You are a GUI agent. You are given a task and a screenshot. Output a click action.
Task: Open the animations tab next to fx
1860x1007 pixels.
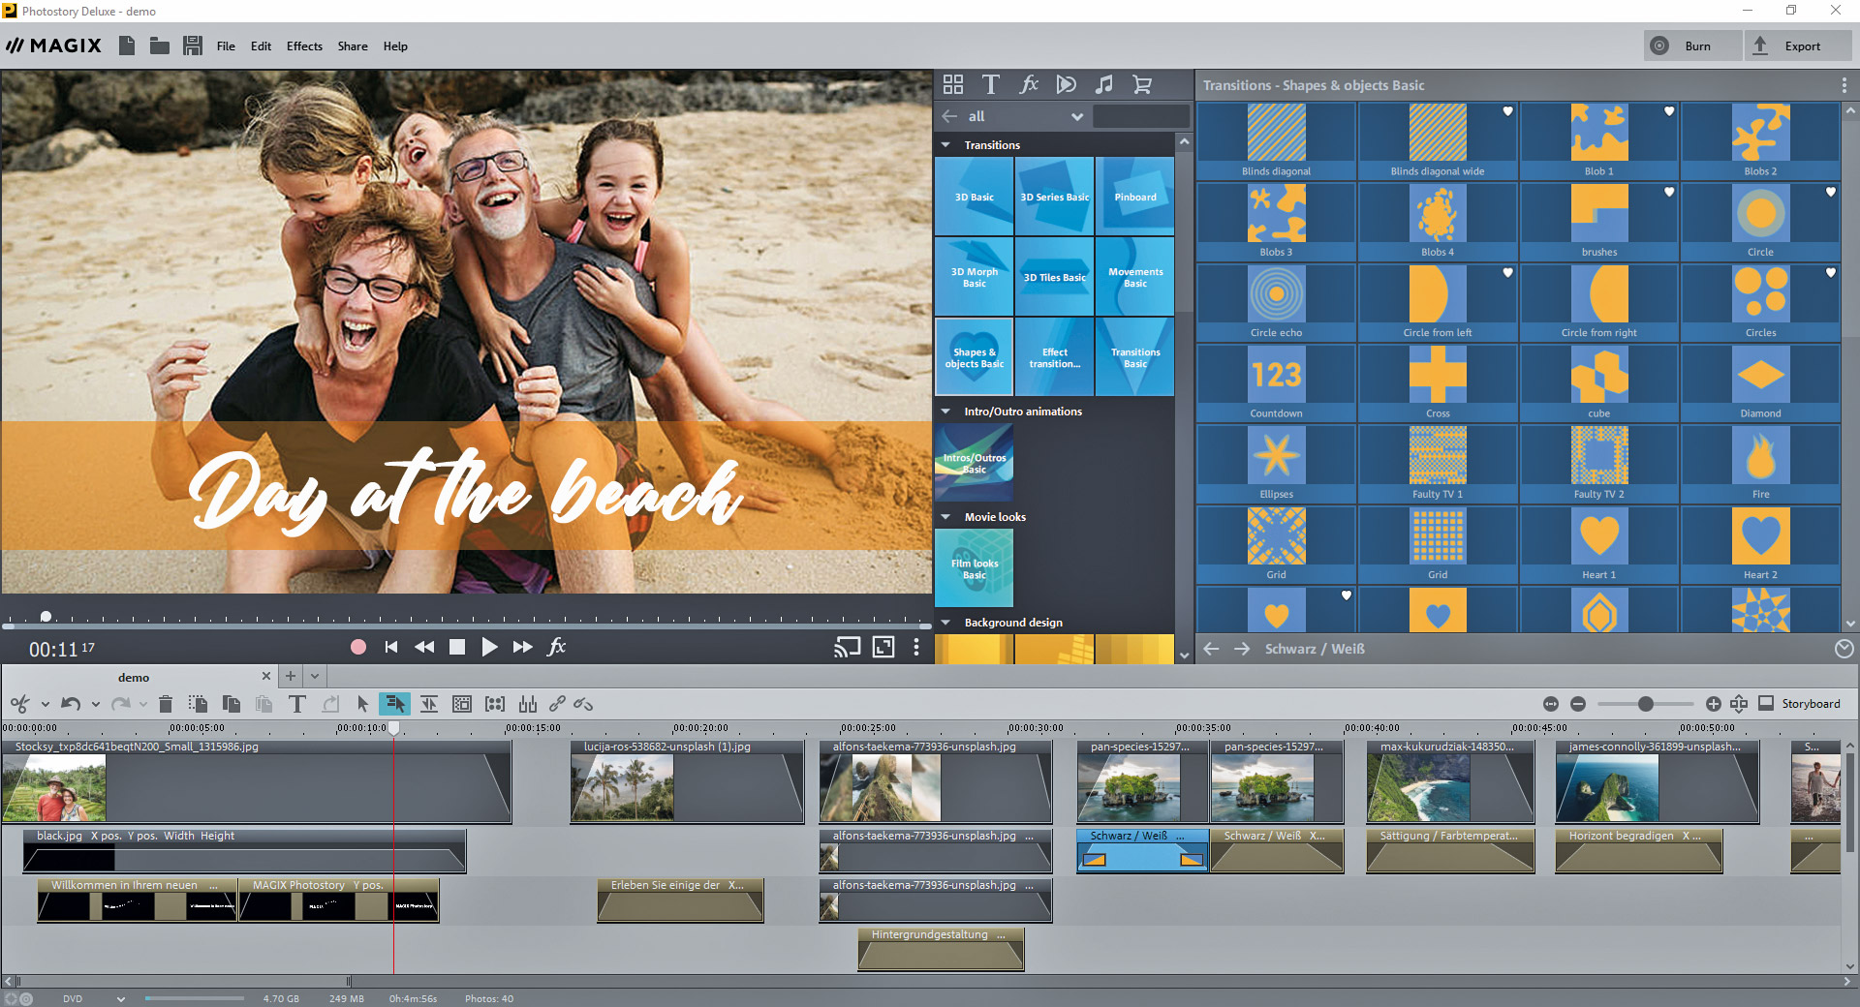[1067, 84]
